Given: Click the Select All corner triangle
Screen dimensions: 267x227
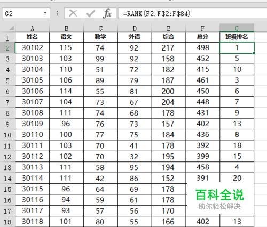Looking at the screenshot, I should coord(11,28).
